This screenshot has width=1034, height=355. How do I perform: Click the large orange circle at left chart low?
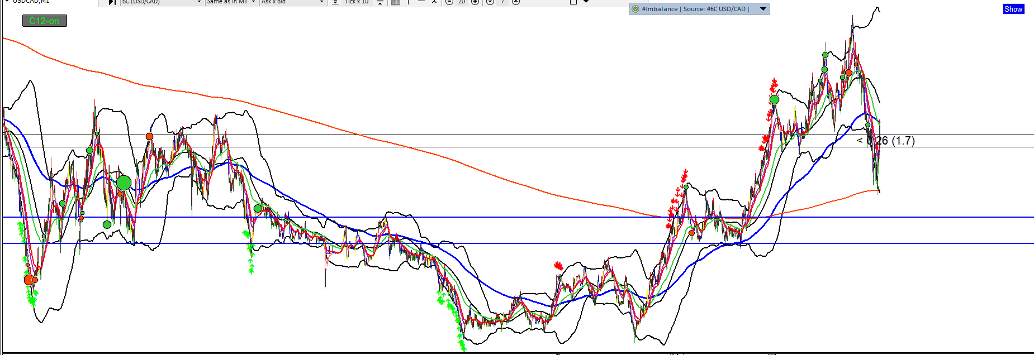coord(29,279)
